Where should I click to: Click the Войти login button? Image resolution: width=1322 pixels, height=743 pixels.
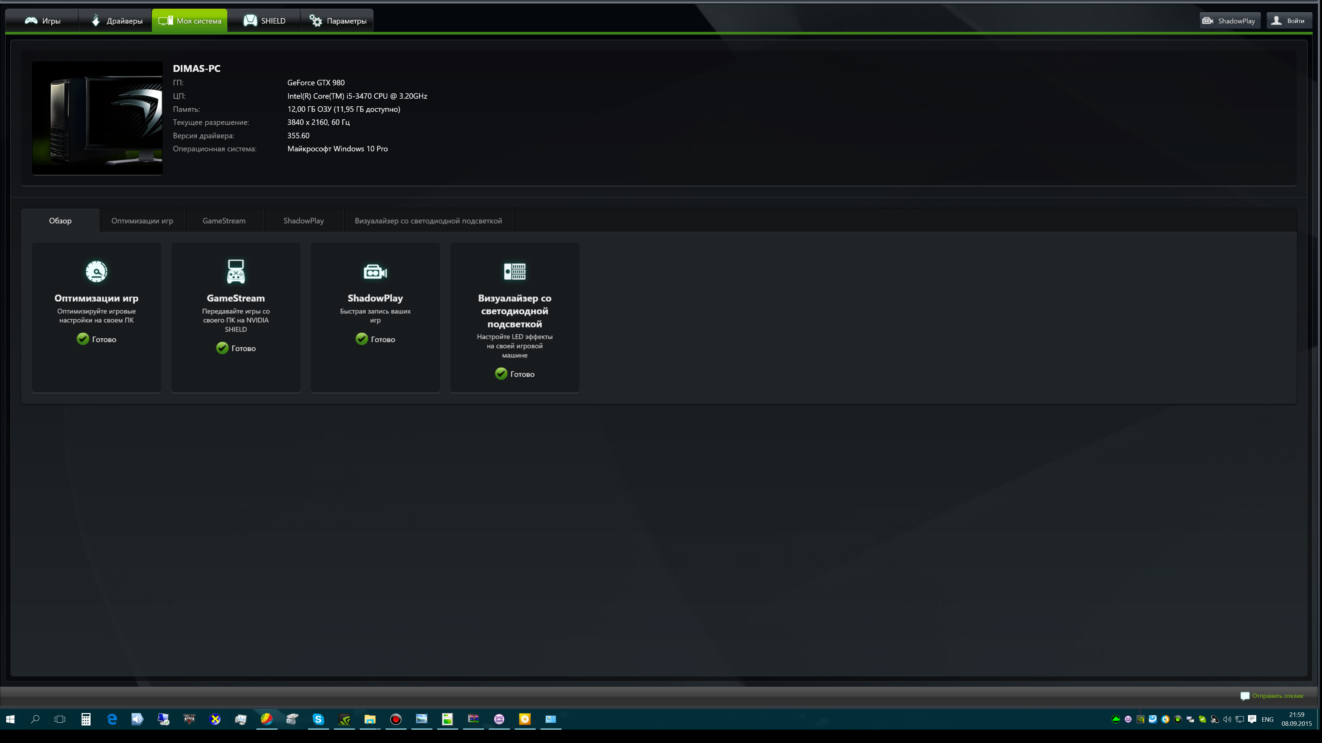1289,21
